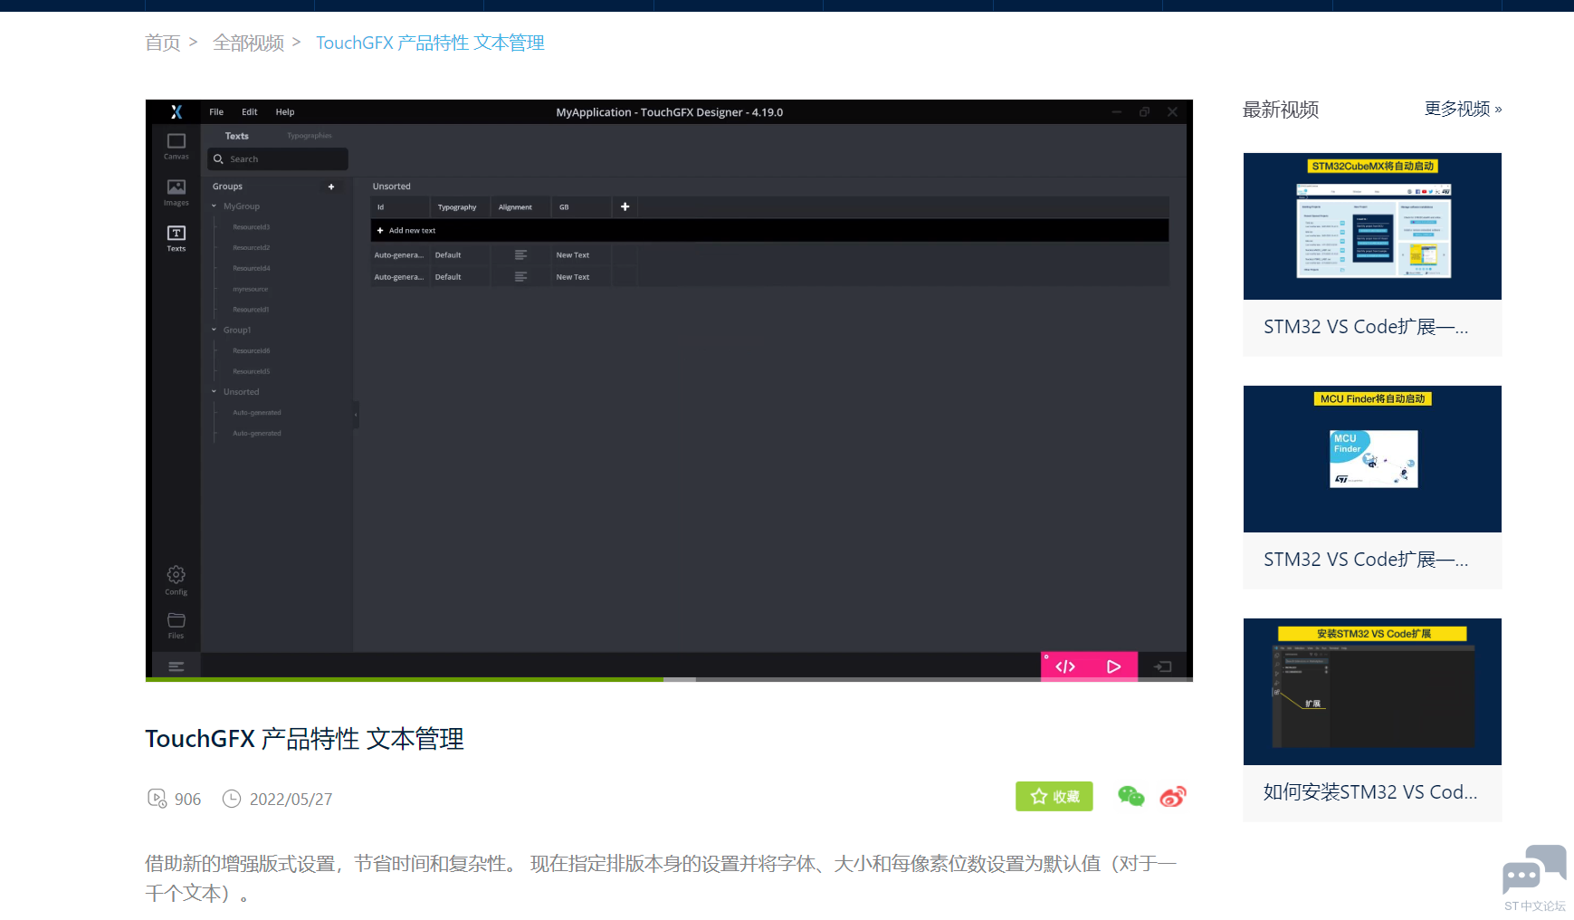Screen dimensions: 1574x920
Task: Click the Program and Run Target icon
Action: pos(1163,667)
